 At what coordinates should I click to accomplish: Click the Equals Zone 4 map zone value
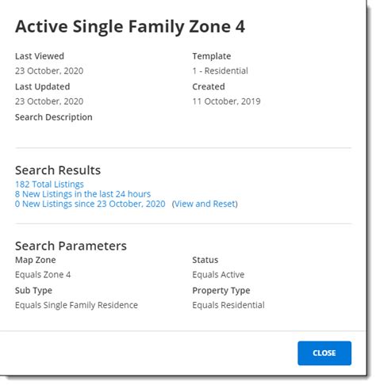(x=43, y=275)
